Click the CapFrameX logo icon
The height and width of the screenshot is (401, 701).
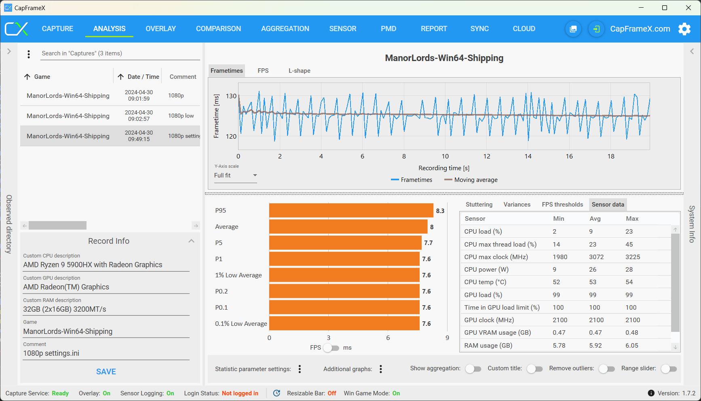pyautogui.click(x=17, y=29)
